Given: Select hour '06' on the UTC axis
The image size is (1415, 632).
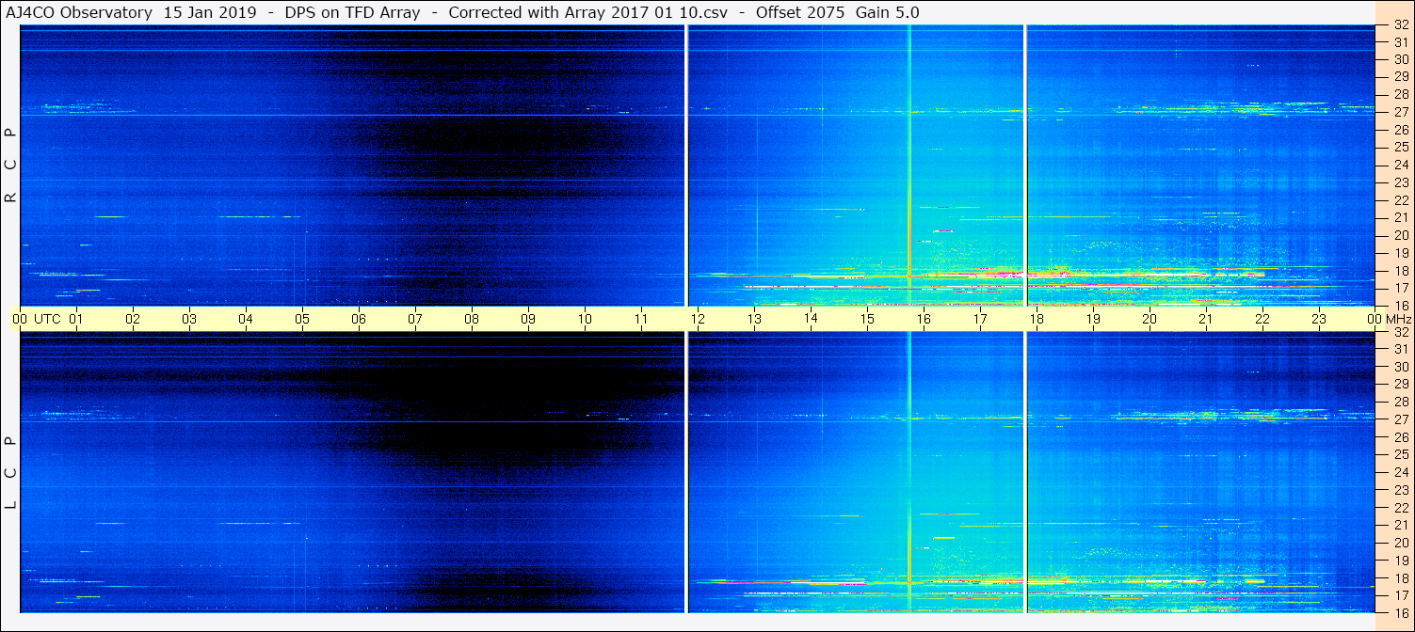Looking at the screenshot, I should [x=359, y=319].
